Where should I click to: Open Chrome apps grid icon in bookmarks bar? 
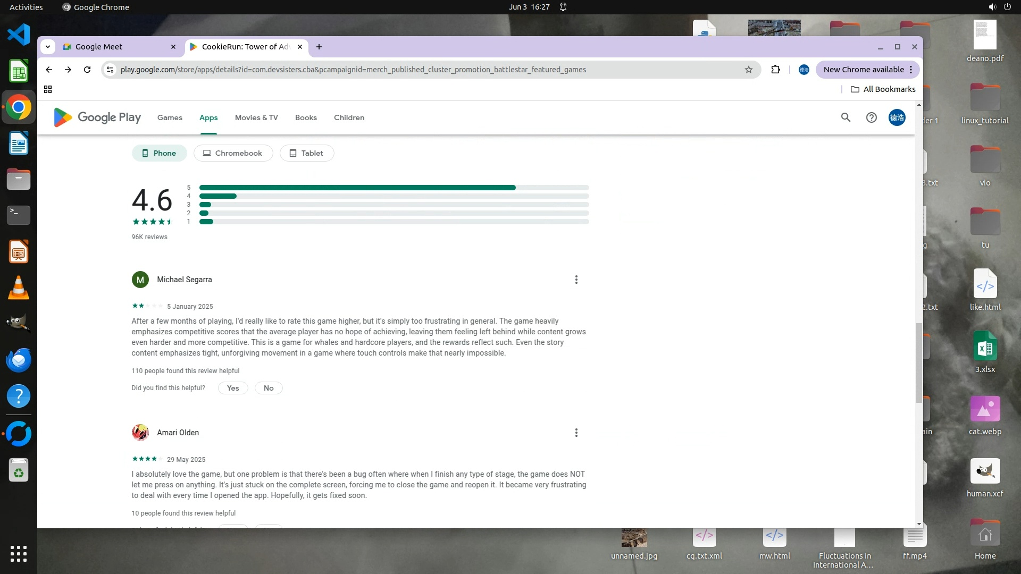[x=48, y=89]
